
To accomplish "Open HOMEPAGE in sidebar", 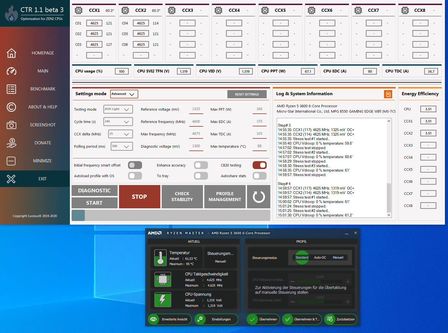I will (x=43, y=53).
